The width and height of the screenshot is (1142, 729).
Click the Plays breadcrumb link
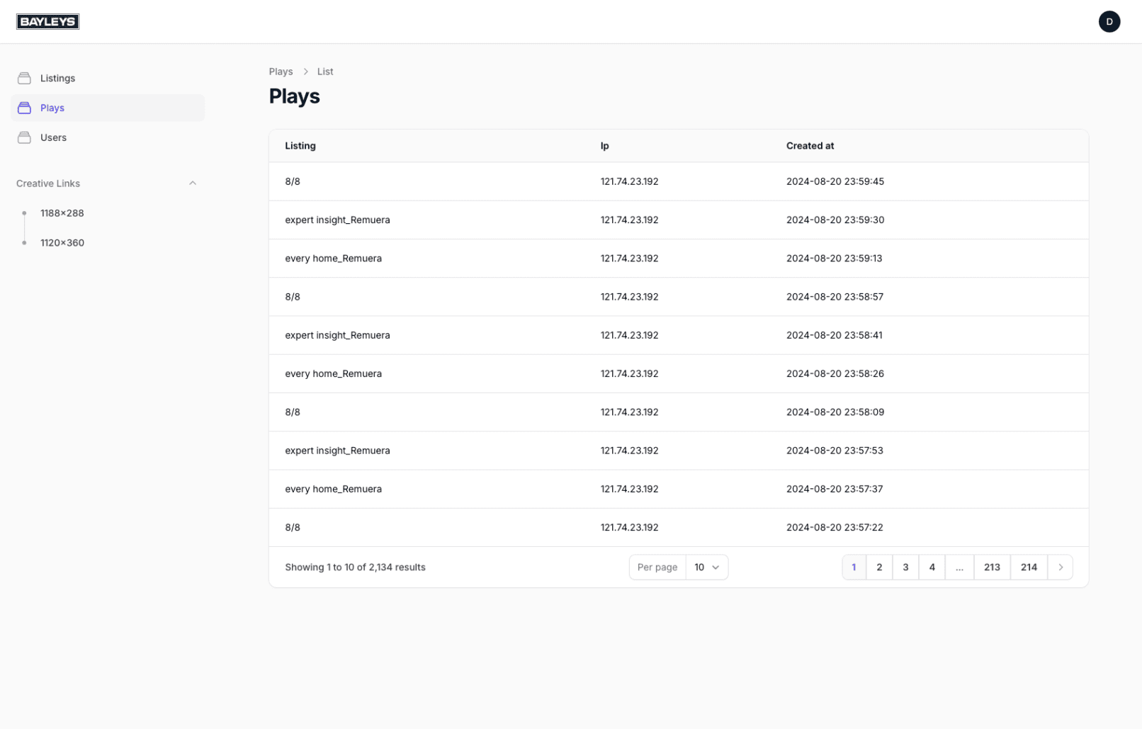[281, 72]
